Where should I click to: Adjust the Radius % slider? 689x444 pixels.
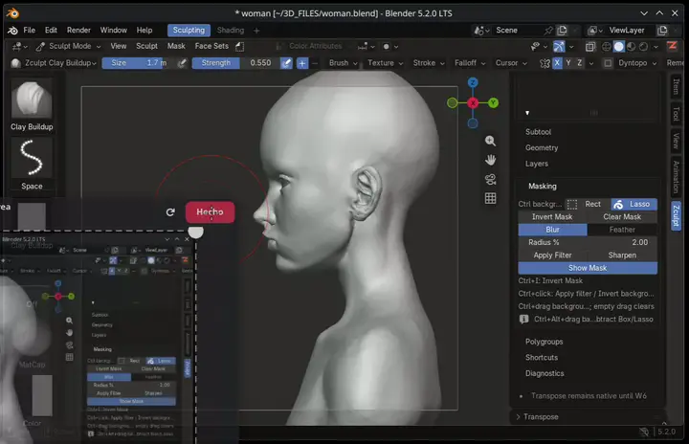[588, 243]
